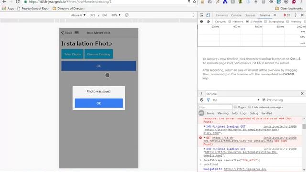
Task: Open the top execution context dropdown
Action: [236, 100]
